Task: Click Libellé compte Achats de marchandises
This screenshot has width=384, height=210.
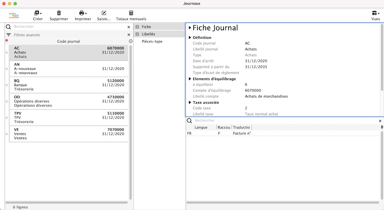Action: point(266,96)
